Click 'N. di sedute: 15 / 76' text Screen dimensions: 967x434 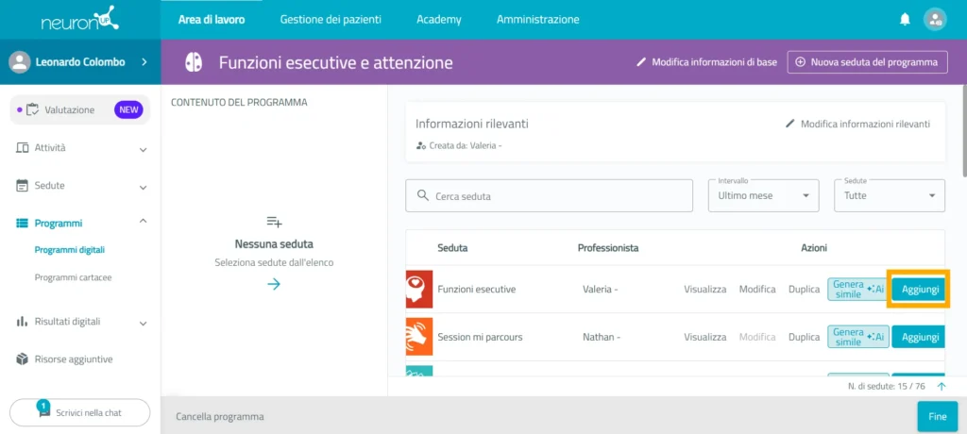pos(889,387)
